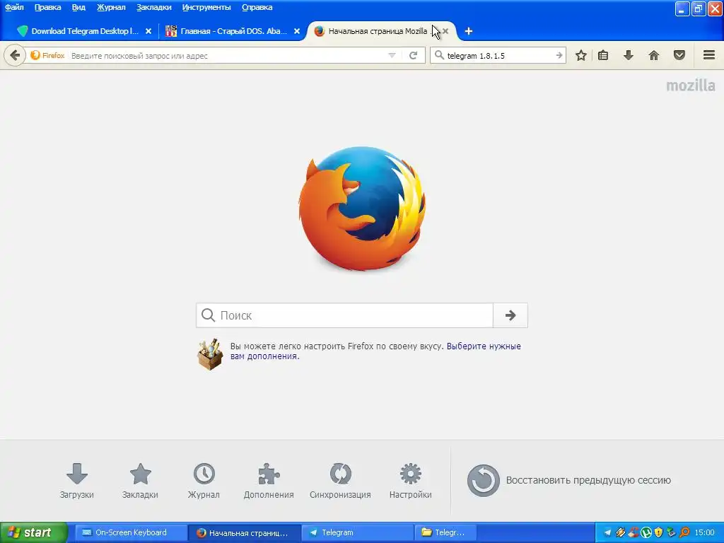This screenshot has height=543, width=724.
Task: Open downloads arrow in the toolbar
Action: click(629, 55)
